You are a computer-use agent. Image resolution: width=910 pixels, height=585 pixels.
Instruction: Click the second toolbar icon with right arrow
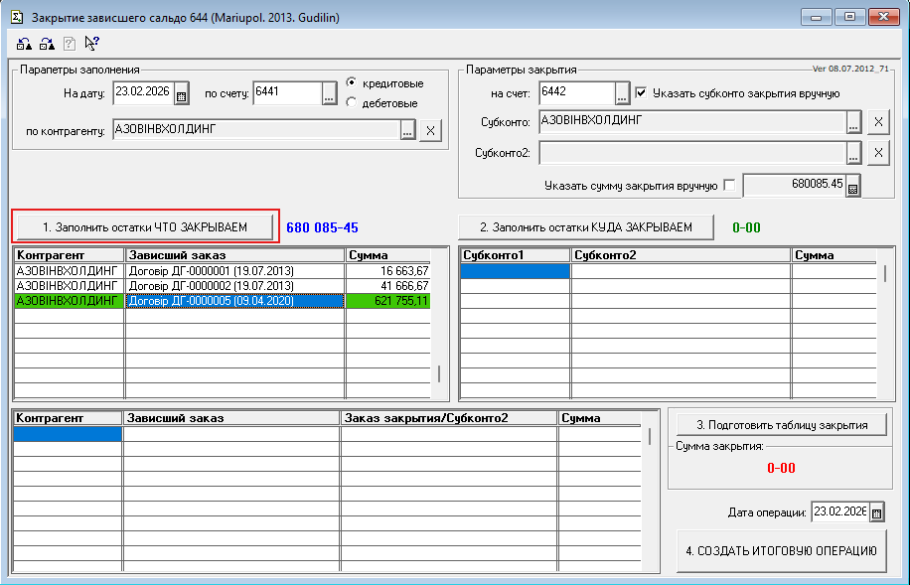(47, 43)
